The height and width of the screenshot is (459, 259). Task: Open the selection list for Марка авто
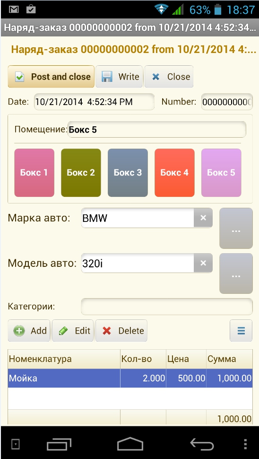(x=236, y=229)
